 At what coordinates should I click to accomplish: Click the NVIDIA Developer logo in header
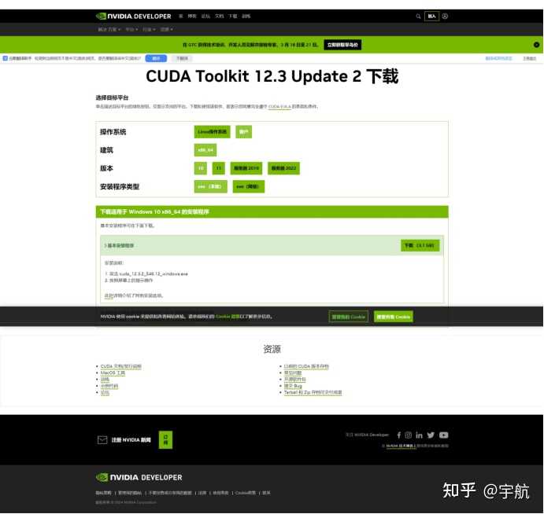click(x=134, y=17)
